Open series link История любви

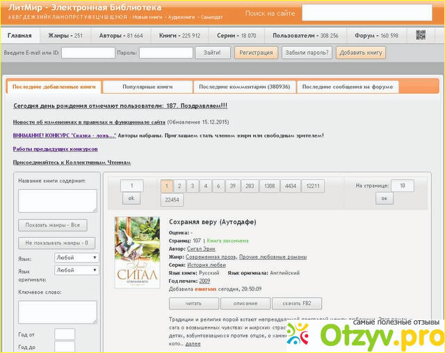pyautogui.click(x=207, y=265)
